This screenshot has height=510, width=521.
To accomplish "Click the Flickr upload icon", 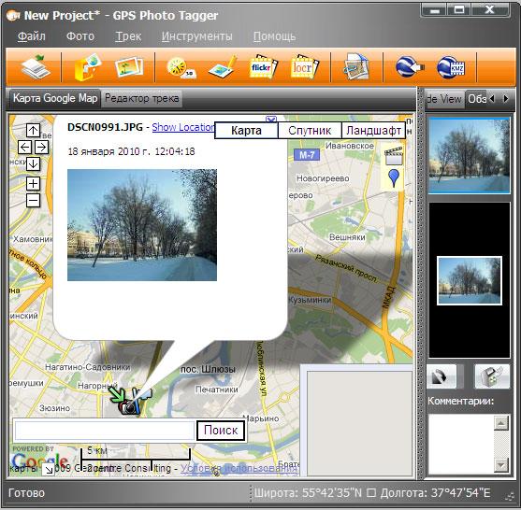I will pyautogui.click(x=264, y=66).
